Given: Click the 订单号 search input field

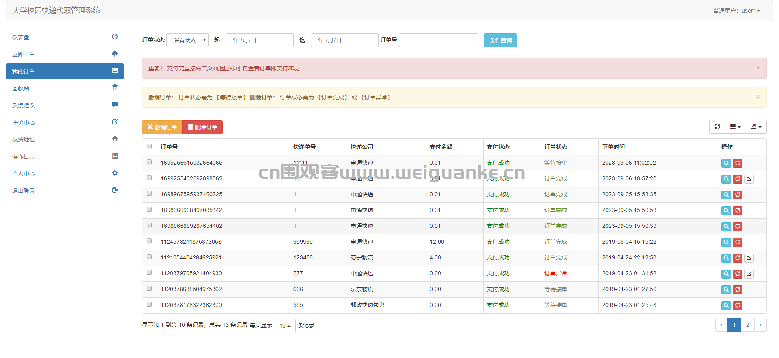Looking at the screenshot, I should pos(439,40).
